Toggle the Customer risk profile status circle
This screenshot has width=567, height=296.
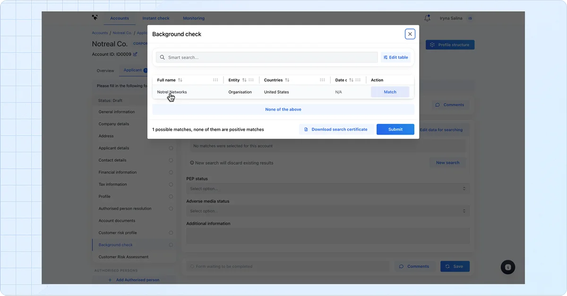coord(171,233)
